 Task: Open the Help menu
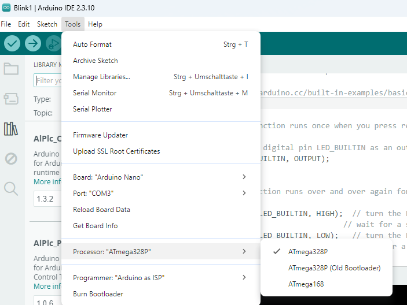(96, 24)
